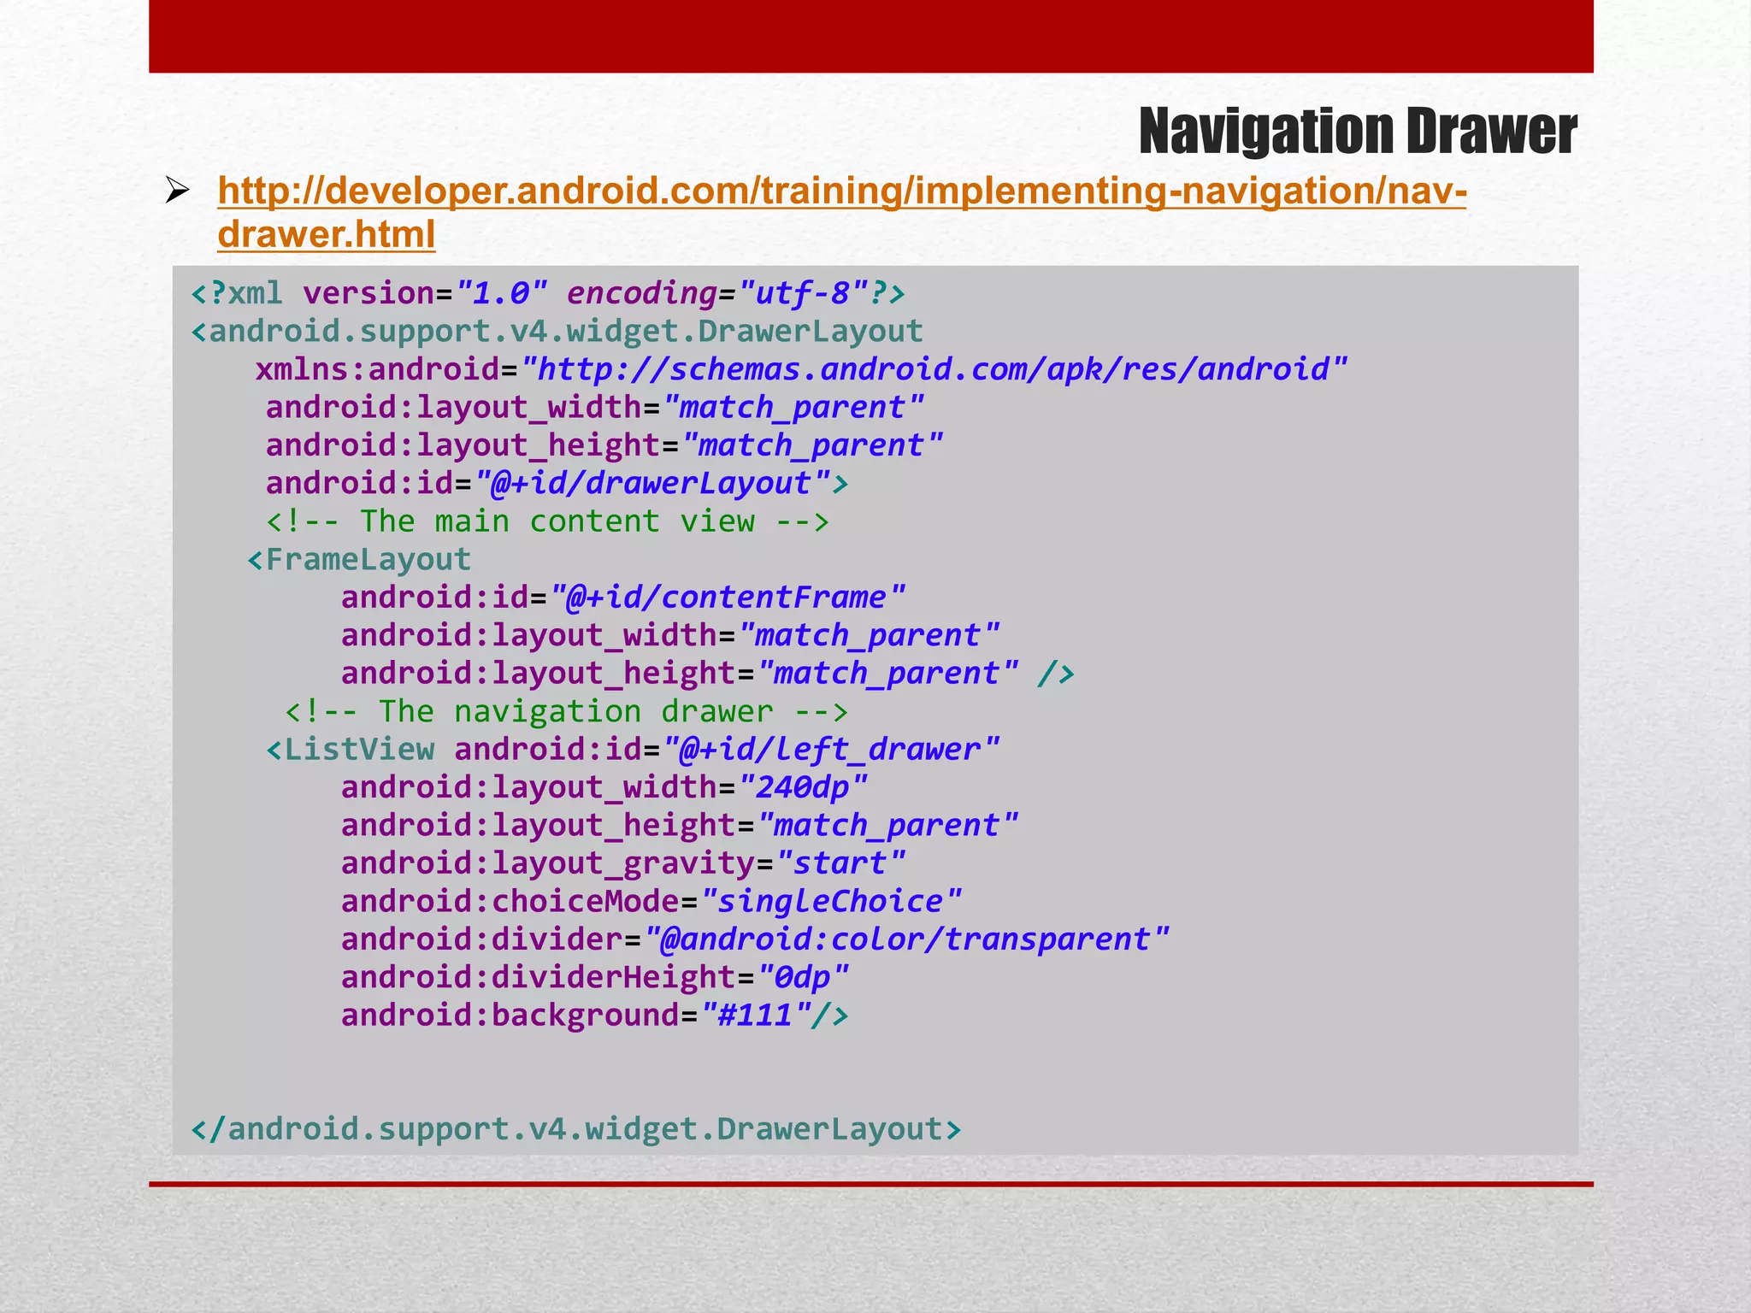This screenshot has width=1751, height=1313.
Task: Click the <FrameLayout tag text
Action: pos(359,559)
